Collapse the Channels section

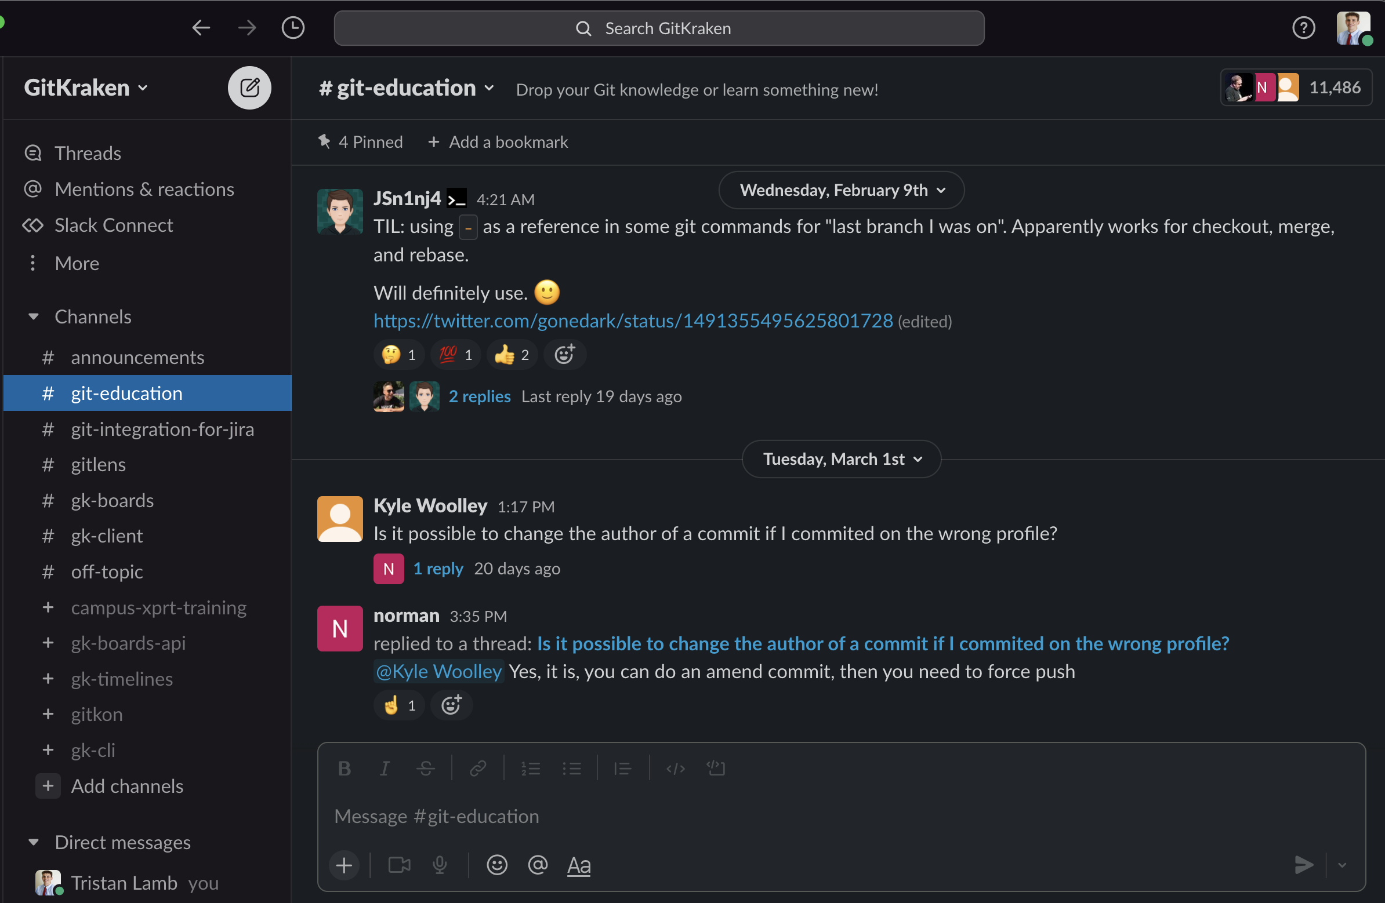pyautogui.click(x=33, y=316)
